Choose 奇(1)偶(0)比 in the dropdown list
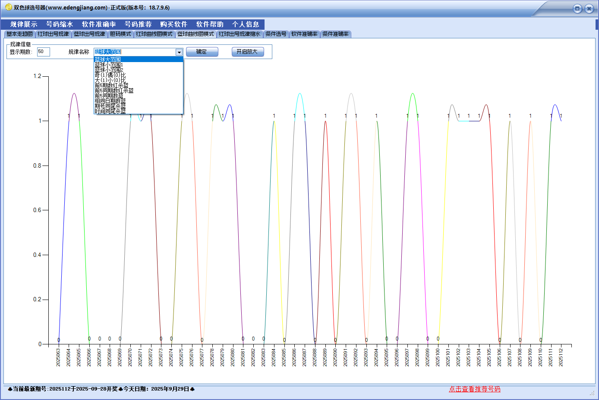 click(110, 75)
